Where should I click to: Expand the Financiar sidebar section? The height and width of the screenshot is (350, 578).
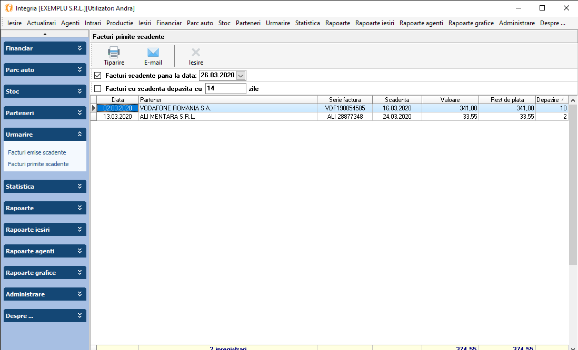click(x=80, y=48)
